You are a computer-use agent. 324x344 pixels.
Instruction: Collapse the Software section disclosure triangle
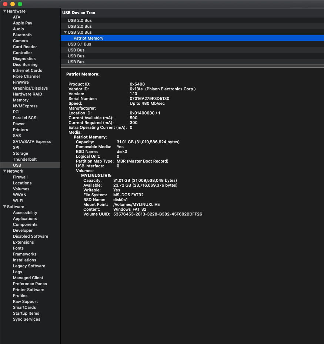[x=4, y=207]
